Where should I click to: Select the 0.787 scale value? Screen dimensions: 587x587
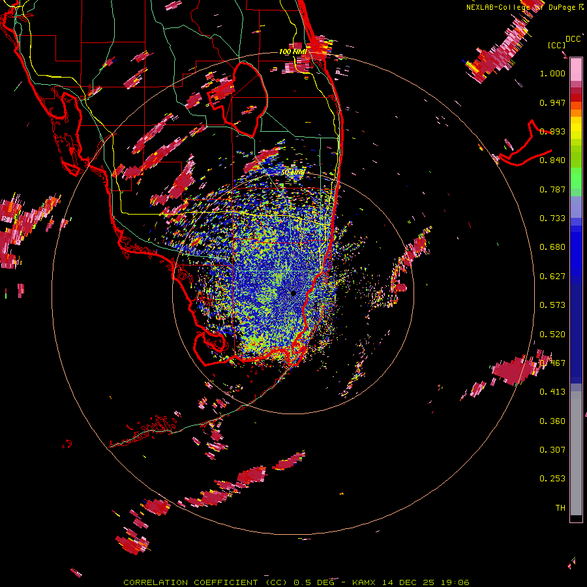click(552, 189)
